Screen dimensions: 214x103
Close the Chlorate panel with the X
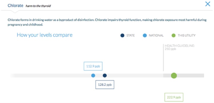(x=208, y=4)
